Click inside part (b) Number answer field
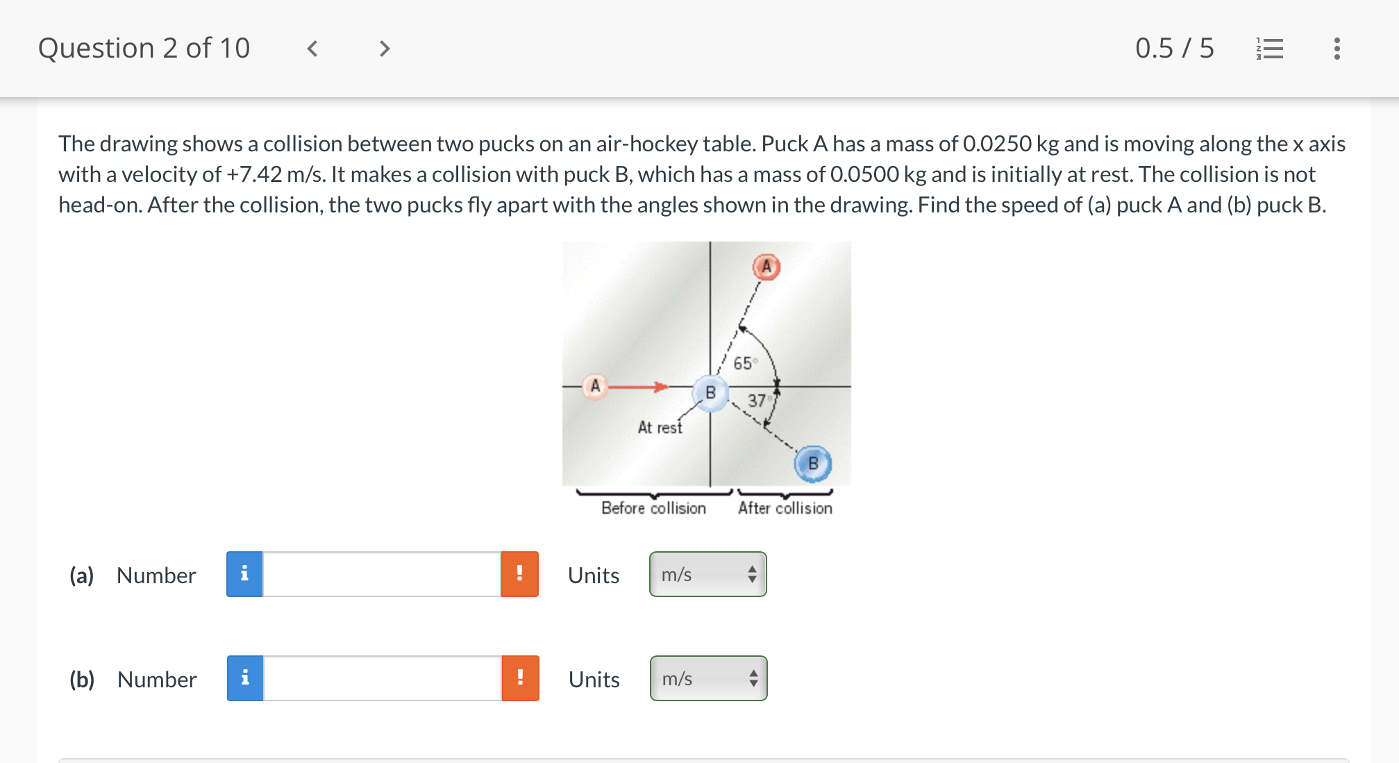This screenshot has width=1399, height=763. (x=382, y=678)
